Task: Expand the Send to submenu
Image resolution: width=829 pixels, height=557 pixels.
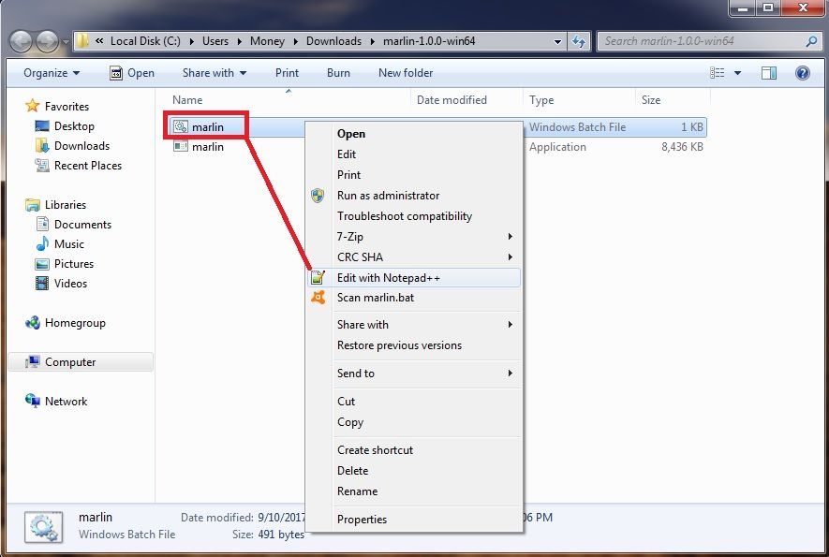Action: 413,374
